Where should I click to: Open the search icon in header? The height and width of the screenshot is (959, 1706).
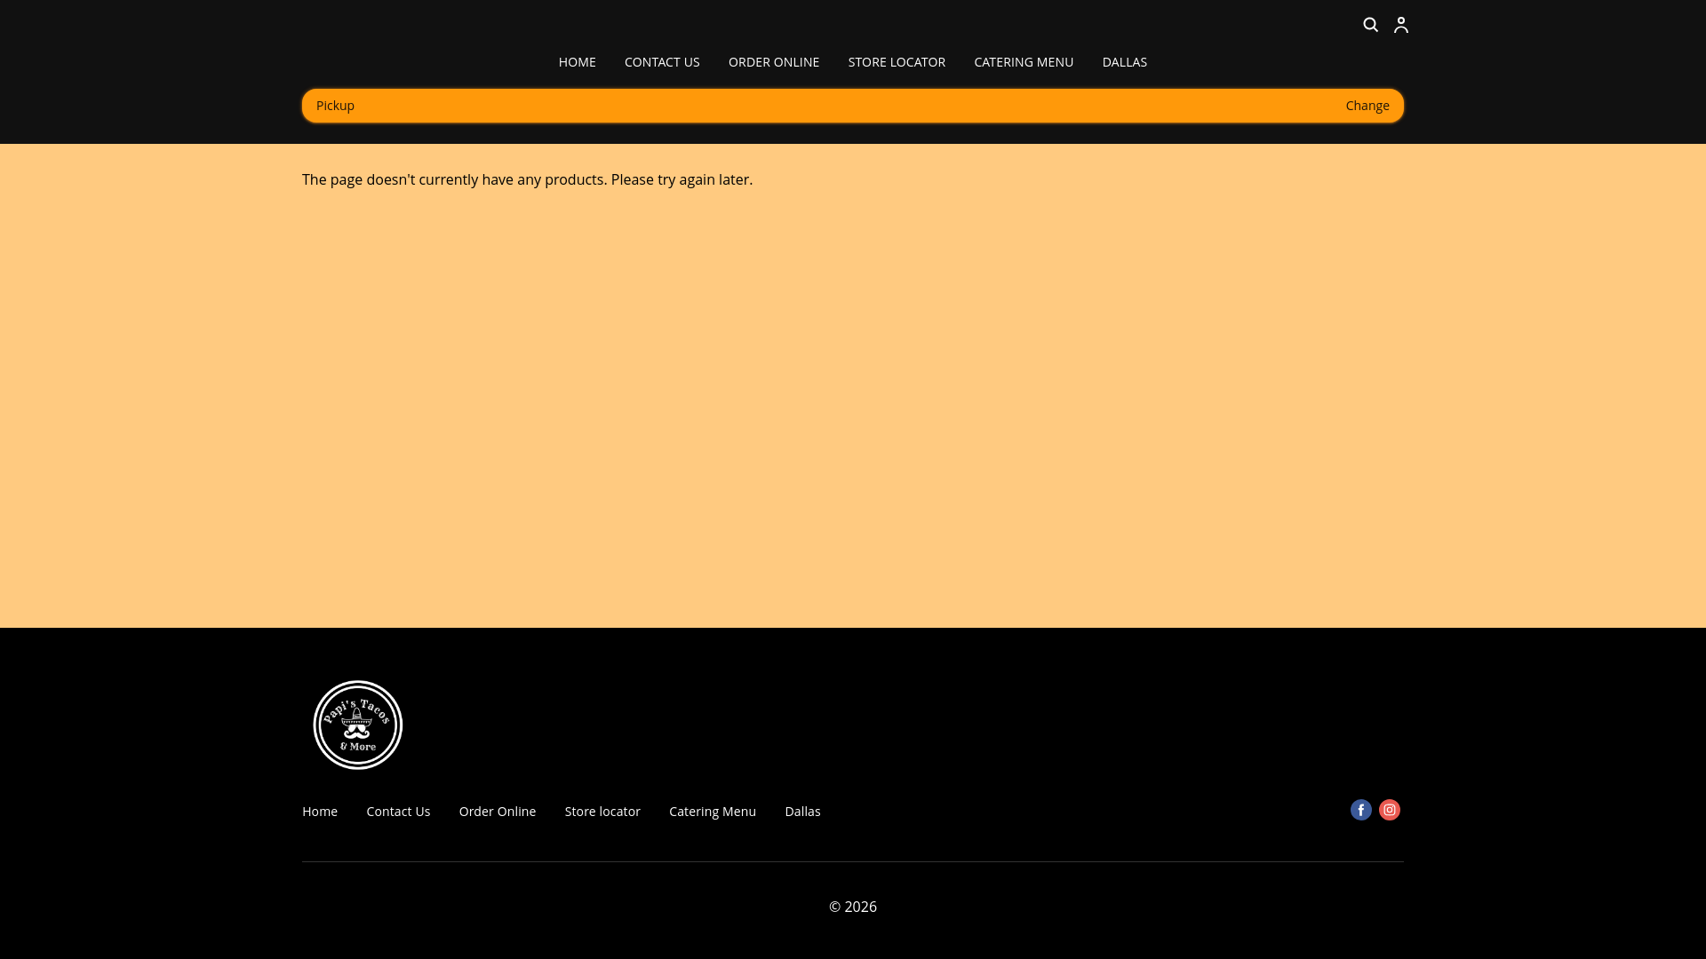(1370, 25)
